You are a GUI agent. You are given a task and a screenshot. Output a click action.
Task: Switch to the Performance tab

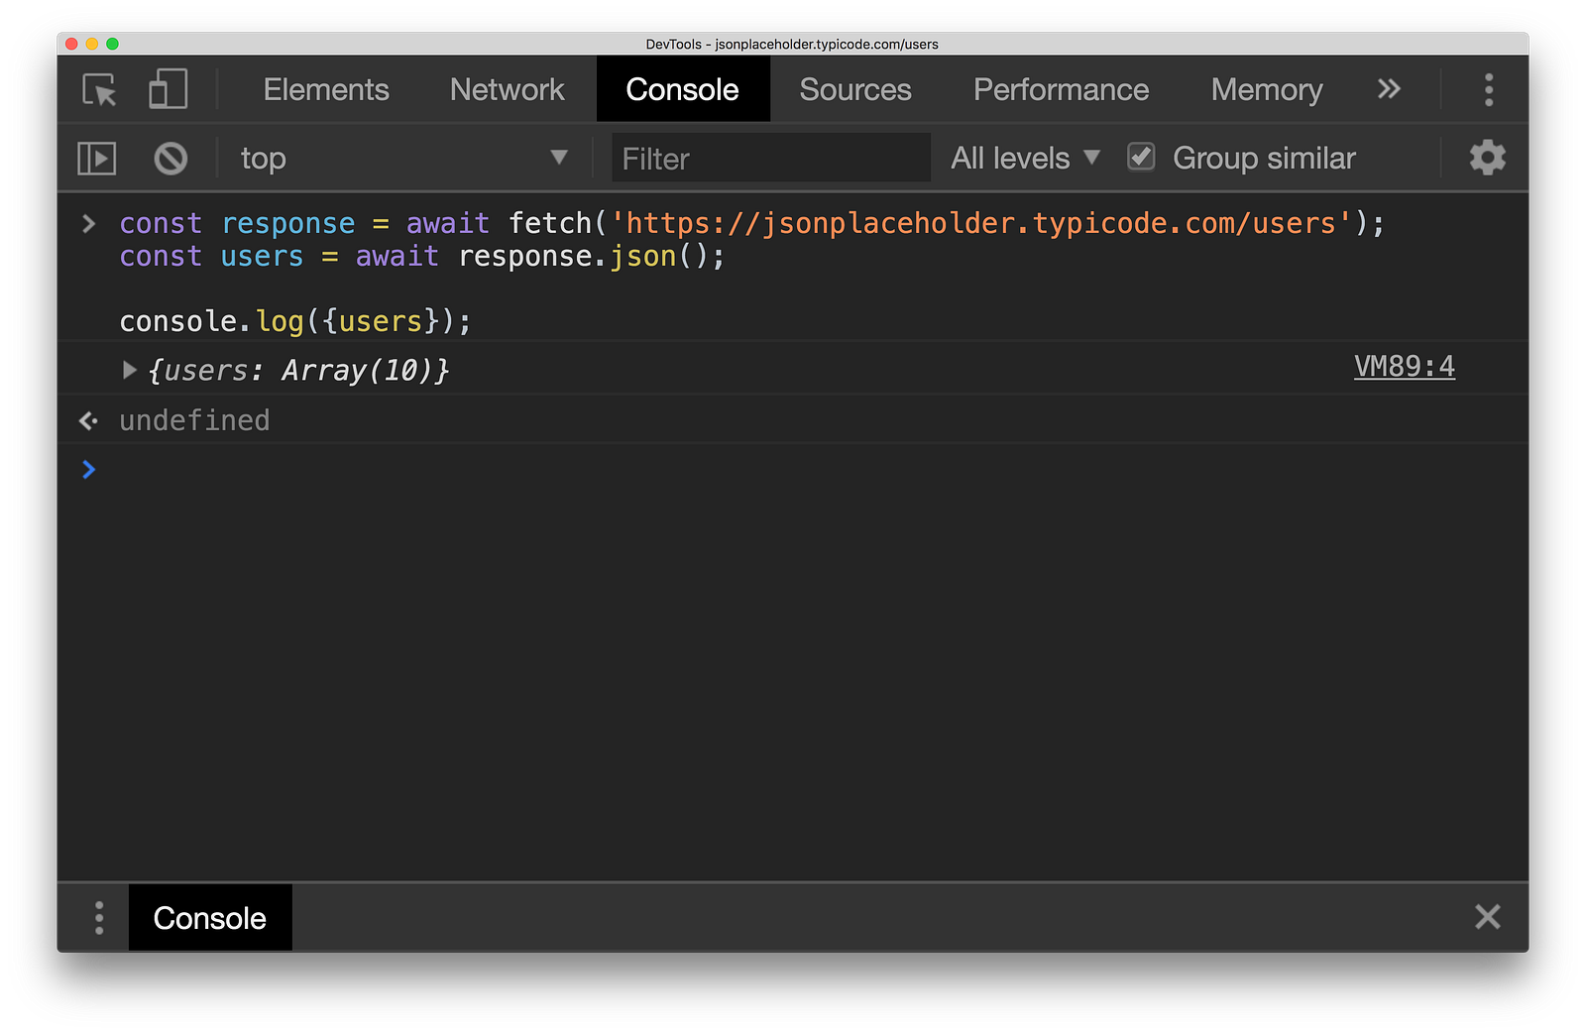pyautogui.click(x=1061, y=89)
